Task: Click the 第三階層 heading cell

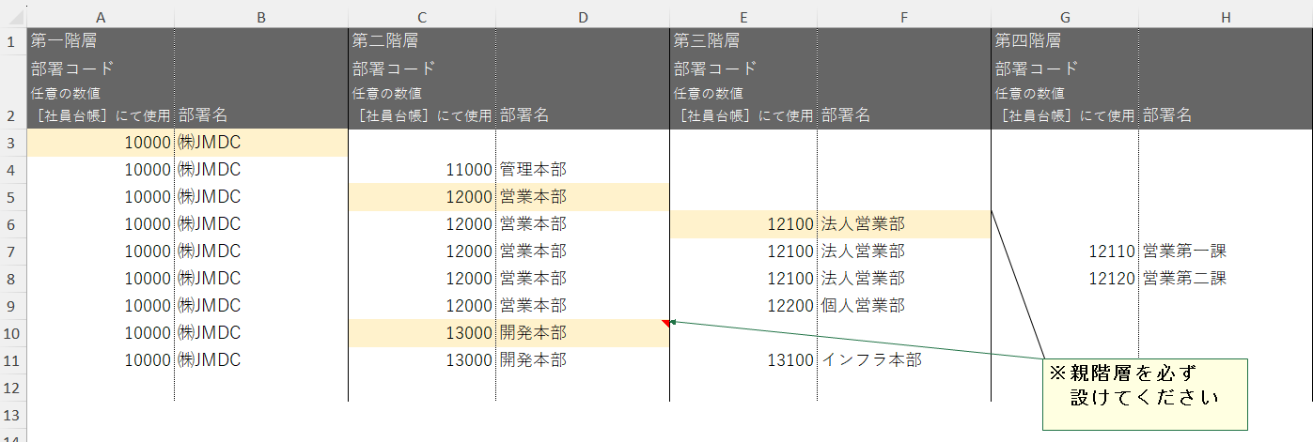Action: click(x=743, y=40)
